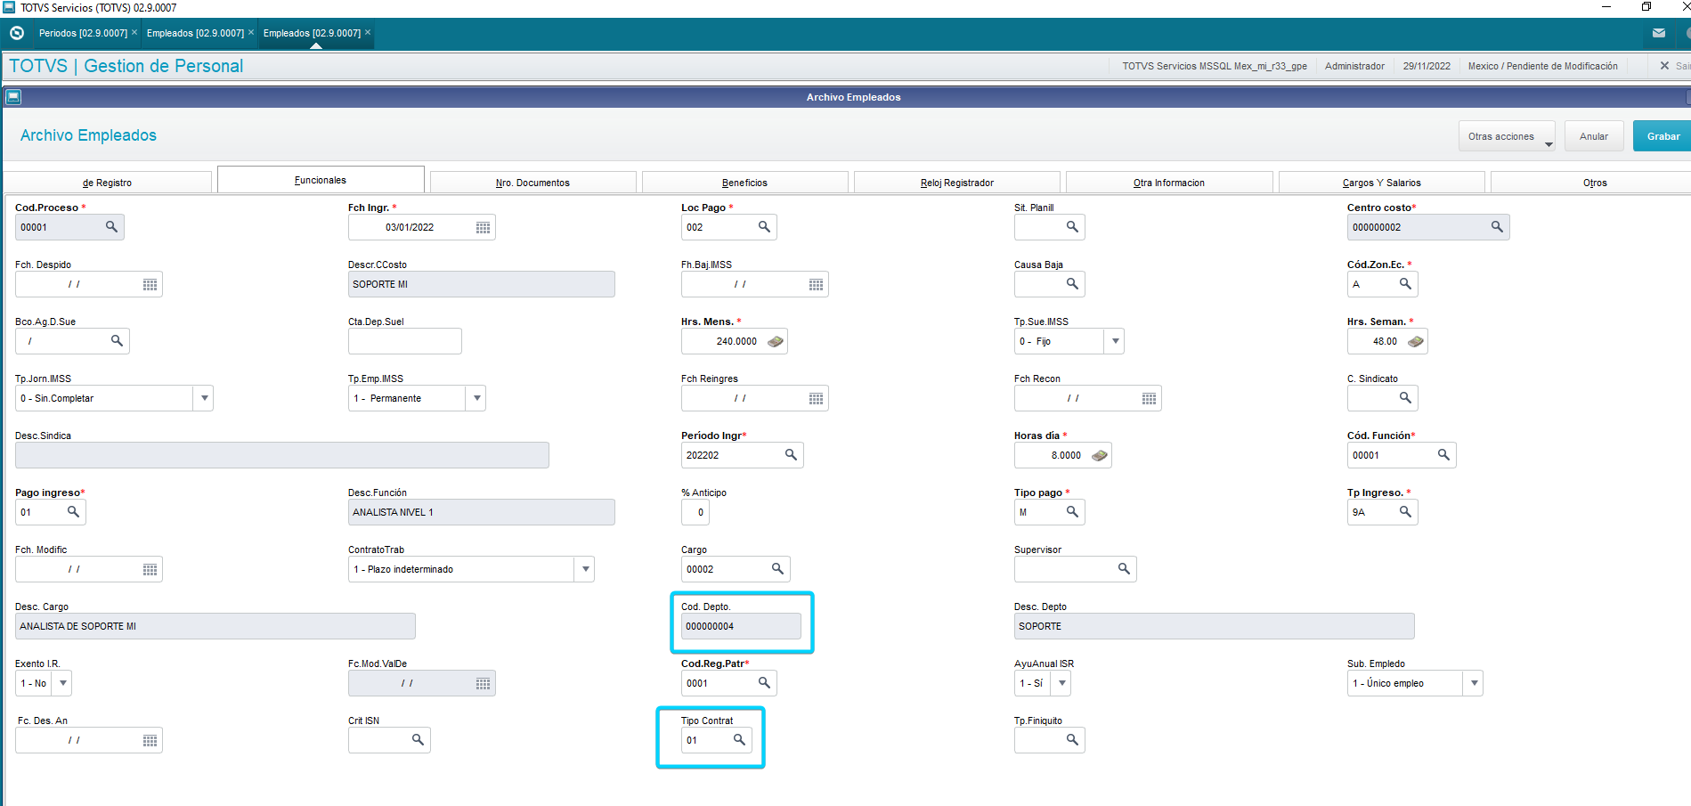The height and width of the screenshot is (806, 1691).
Task: Expand the Tp.Jorn.IMSS dropdown
Action: click(x=205, y=398)
